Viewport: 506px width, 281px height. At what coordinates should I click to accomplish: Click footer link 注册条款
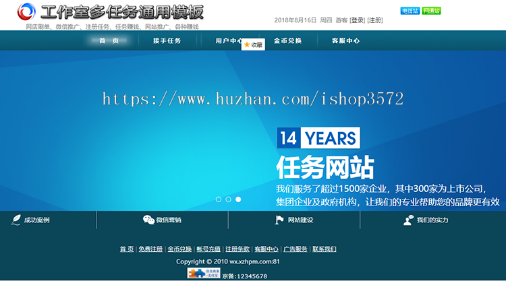coord(237,249)
